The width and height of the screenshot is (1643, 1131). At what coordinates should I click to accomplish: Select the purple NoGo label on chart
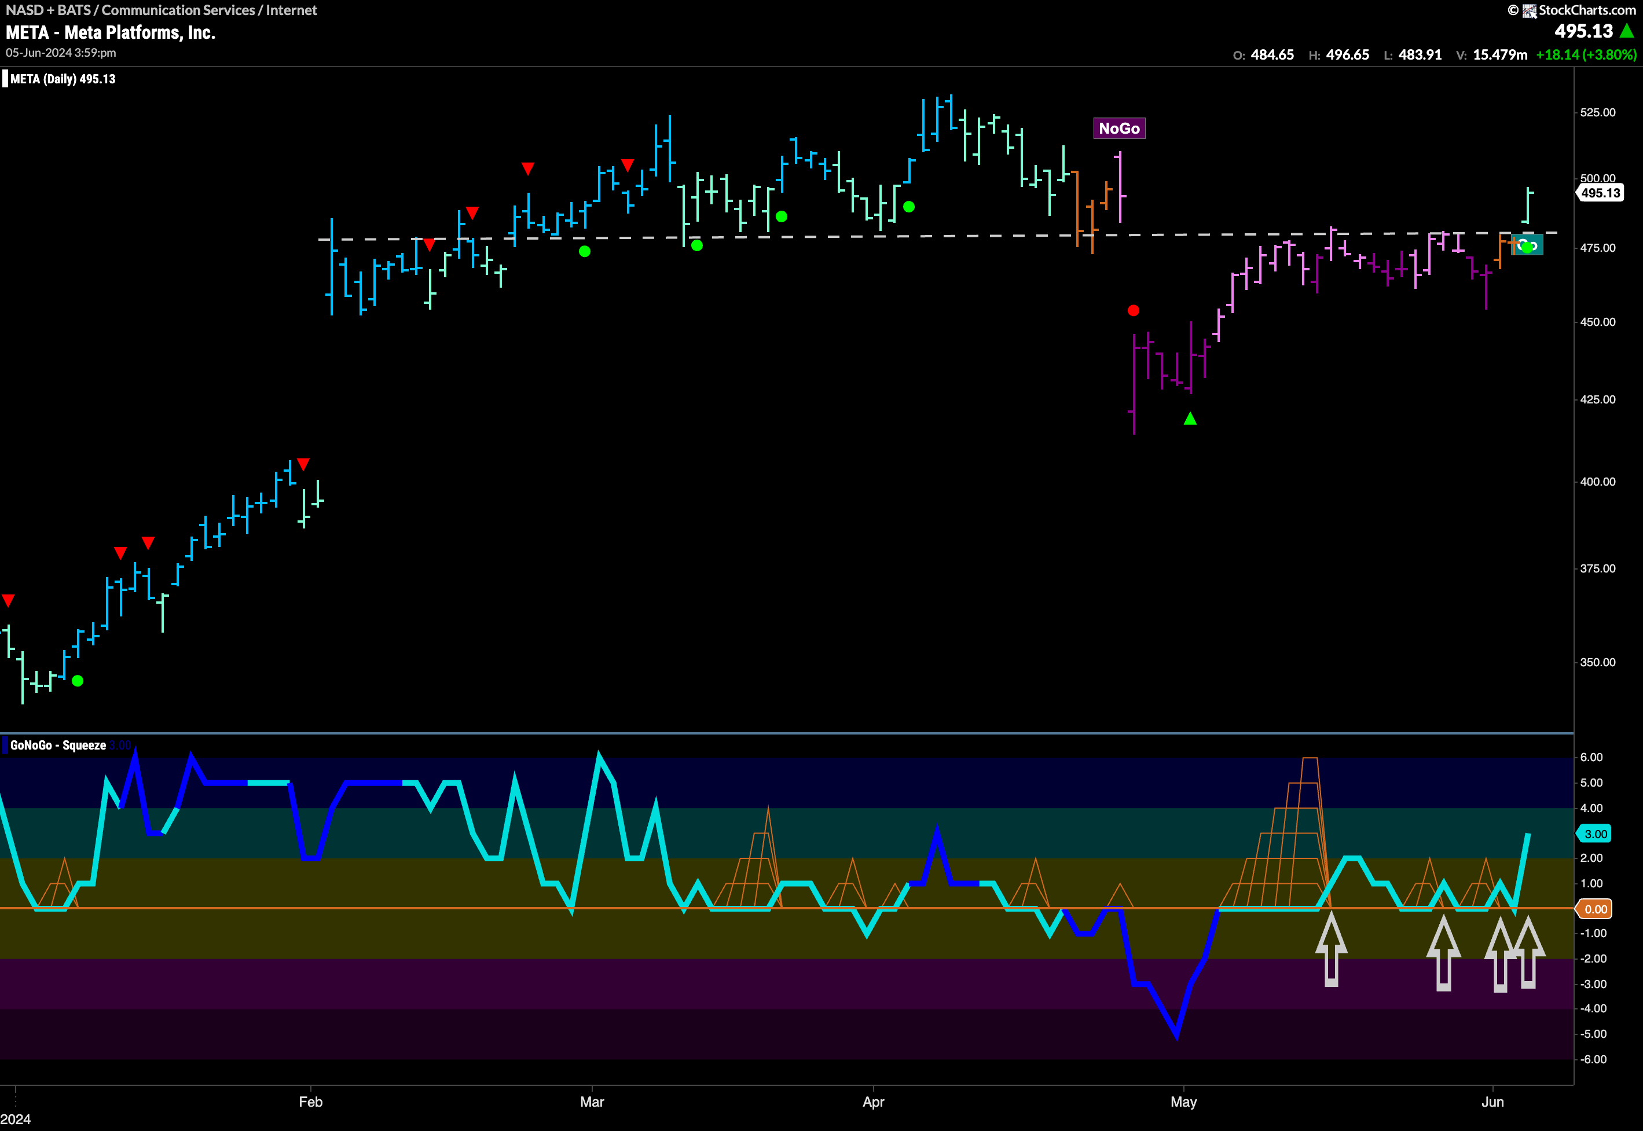1119,128
